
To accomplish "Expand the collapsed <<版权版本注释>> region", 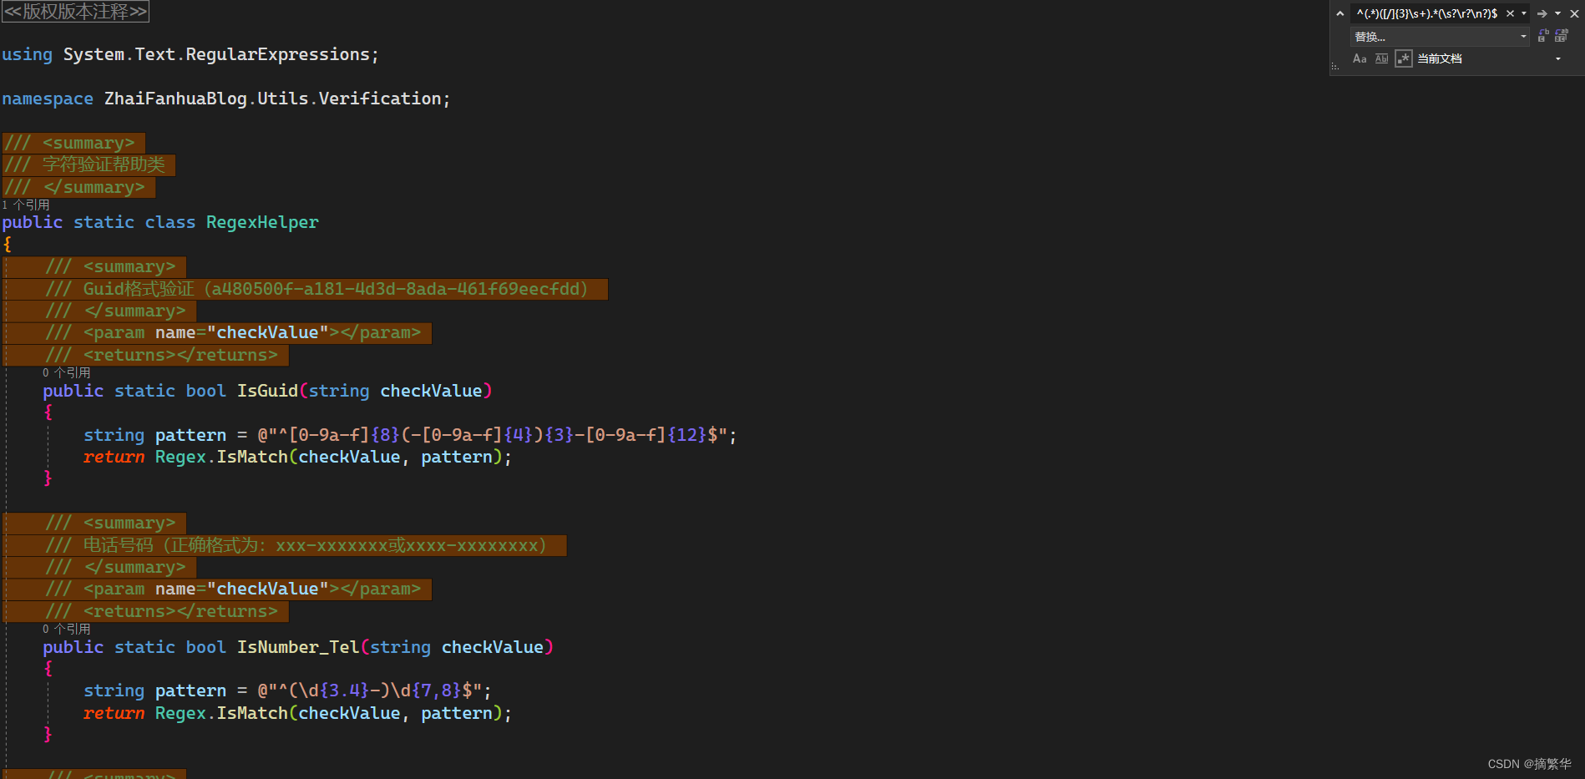I will pyautogui.click(x=75, y=12).
